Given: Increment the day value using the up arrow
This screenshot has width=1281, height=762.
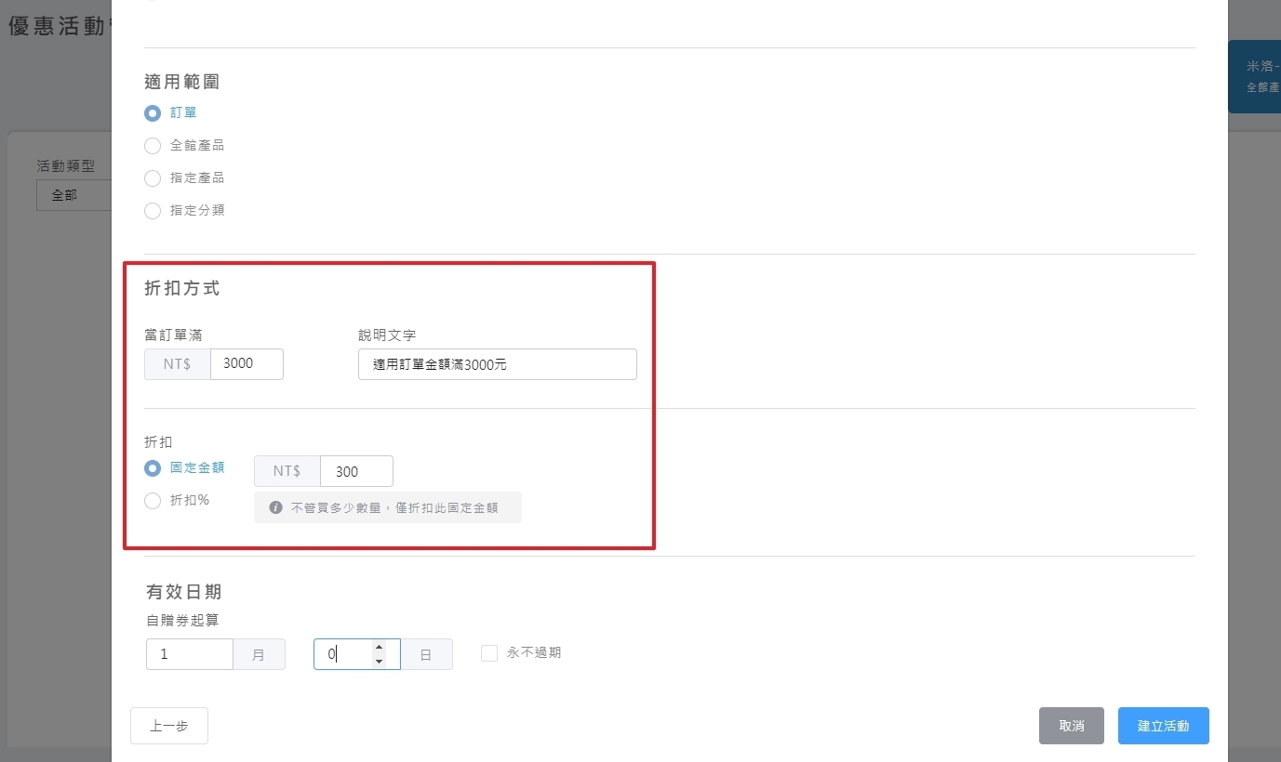Looking at the screenshot, I should (x=379, y=648).
